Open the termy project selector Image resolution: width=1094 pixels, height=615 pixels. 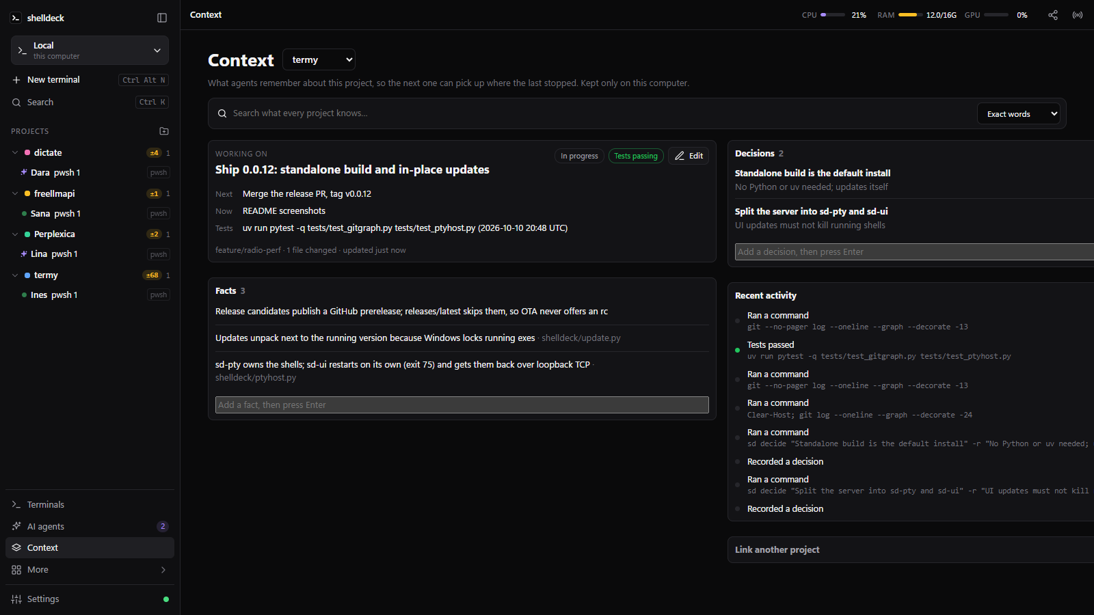tap(319, 59)
